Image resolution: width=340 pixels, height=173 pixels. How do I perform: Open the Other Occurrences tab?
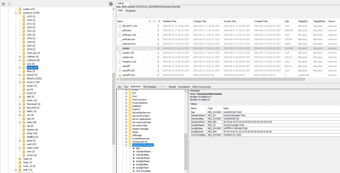(x=201, y=86)
